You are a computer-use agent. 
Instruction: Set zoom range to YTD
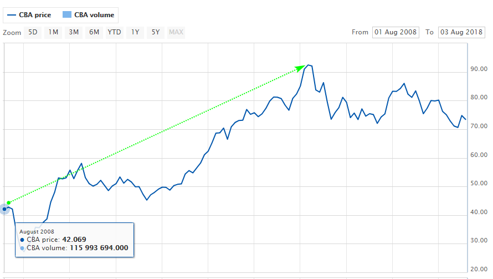115,32
